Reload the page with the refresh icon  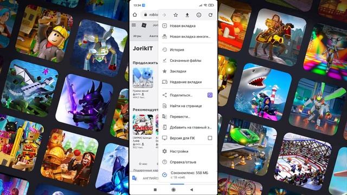210,15
